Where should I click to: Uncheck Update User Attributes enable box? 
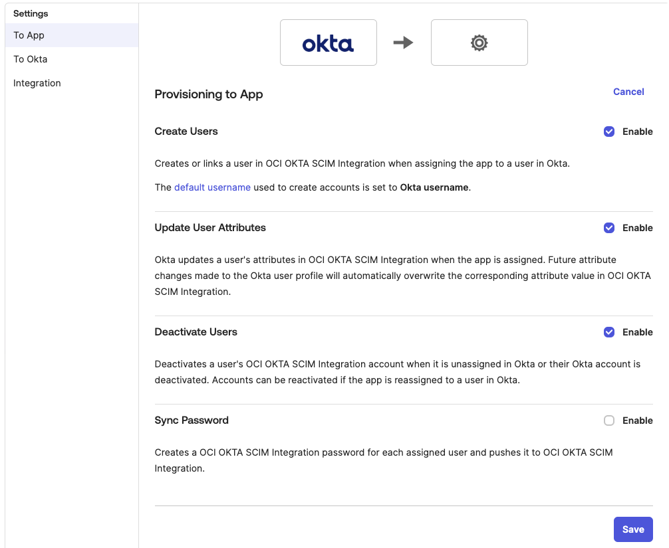click(x=608, y=228)
